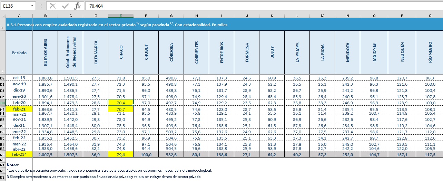The image size is (443, 181).
Task: Select the active cell with value 70,4
Action: point(121,103)
